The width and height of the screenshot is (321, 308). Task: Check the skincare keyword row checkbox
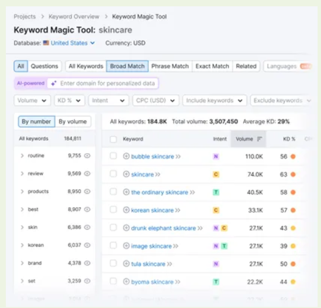(x=113, y=174)
